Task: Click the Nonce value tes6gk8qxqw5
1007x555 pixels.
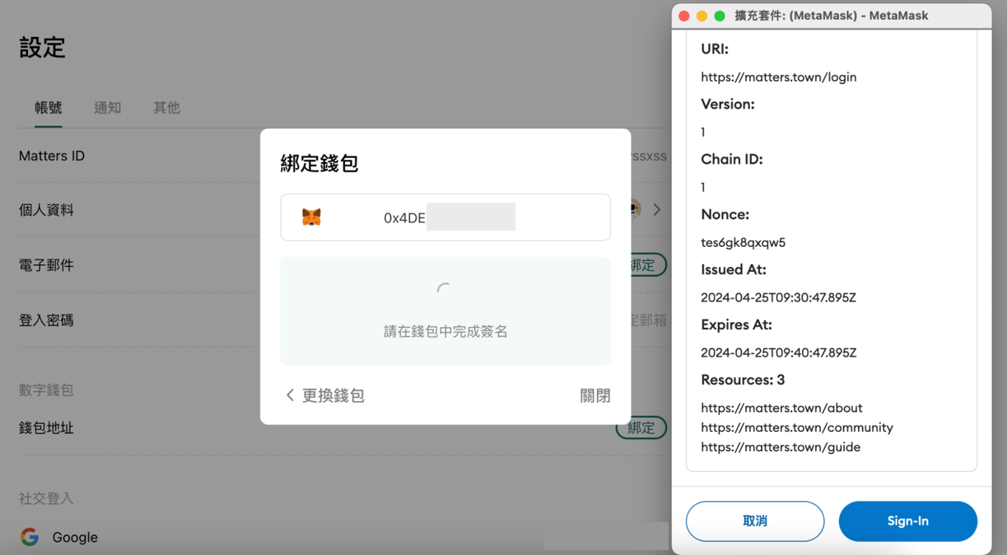Action: pos(743,242)
